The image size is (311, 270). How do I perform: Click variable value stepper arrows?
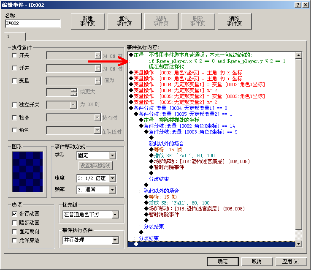click(x=73, y=92)
